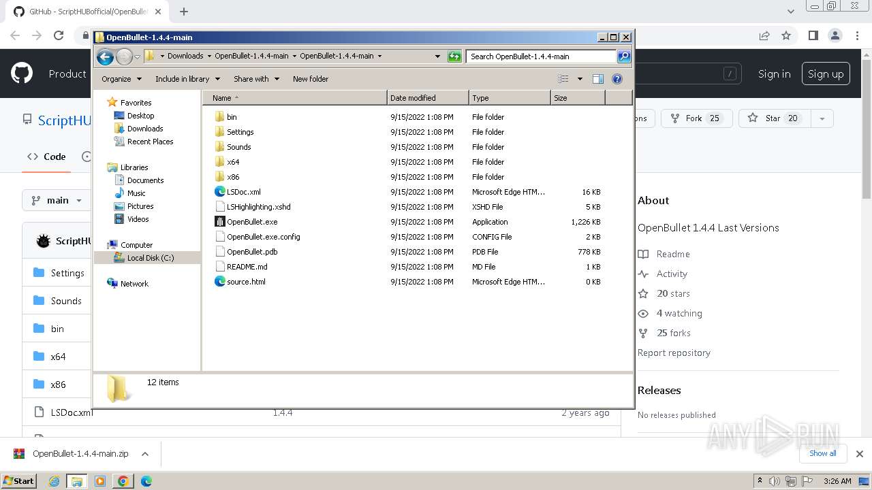The width and height of the screenshot is (872, 490).
Task: Select the bin folder icon in file list
Action: pos(219,117)
